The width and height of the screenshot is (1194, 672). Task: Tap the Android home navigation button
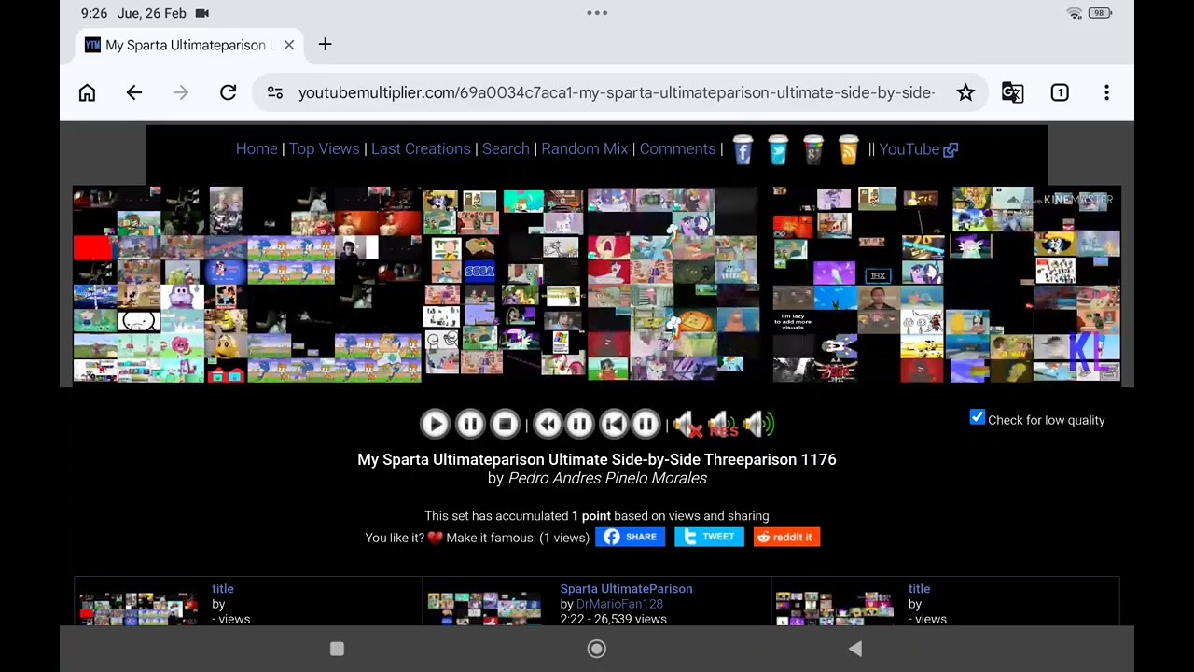[x=597, y=649]
